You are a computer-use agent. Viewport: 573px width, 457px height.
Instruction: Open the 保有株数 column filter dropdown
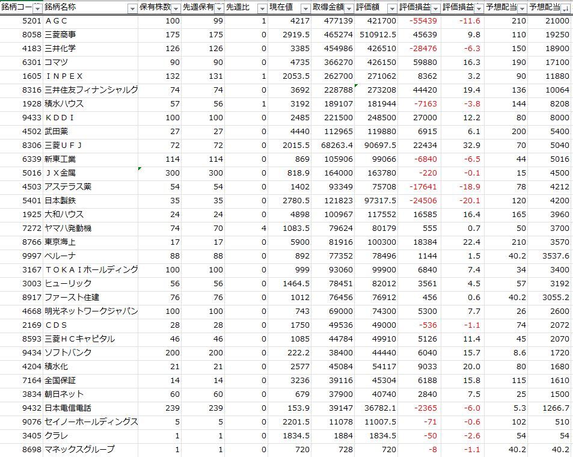tap(176, 8)
